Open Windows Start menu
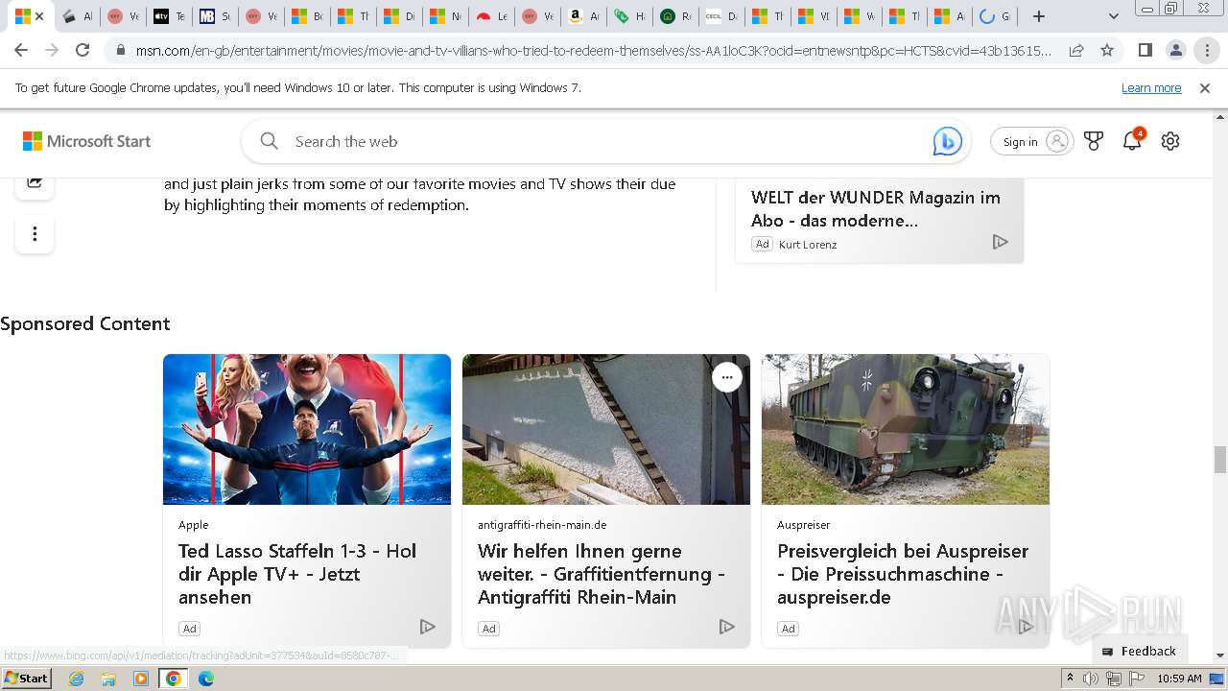This screenshot has width=1228, height=691. [x=26, y=679]
